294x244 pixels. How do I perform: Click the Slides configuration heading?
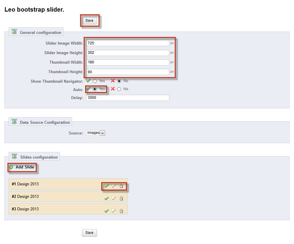pos(39,157)
